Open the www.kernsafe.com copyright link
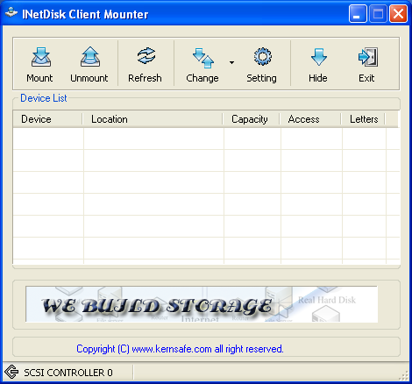This screenshot has width=412, height=384. pos(180,349)
